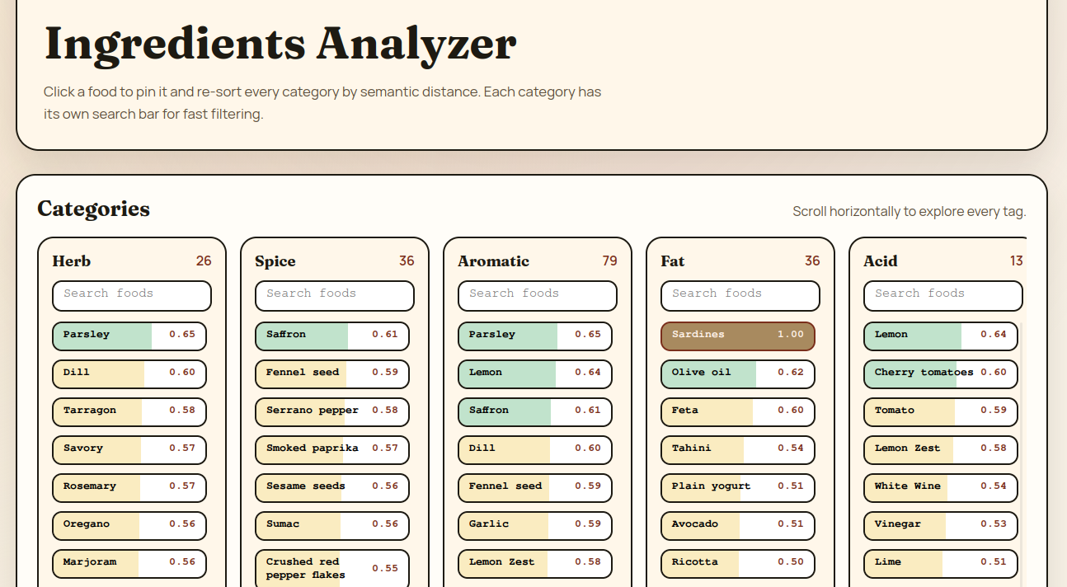Click Dill in the Herb list
This screenshot has width=1067, height=587.
point(129,373)
